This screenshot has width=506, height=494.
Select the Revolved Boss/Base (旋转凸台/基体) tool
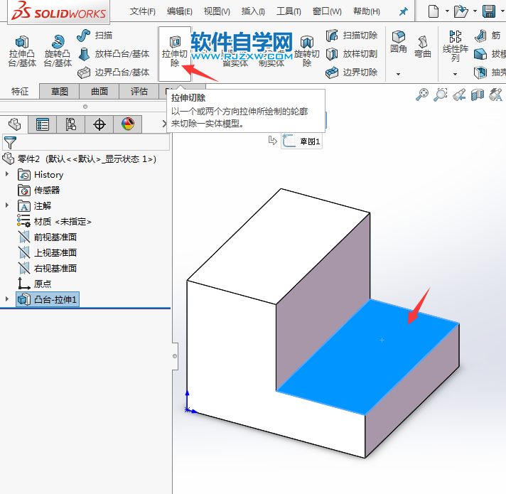pos(58,51)
